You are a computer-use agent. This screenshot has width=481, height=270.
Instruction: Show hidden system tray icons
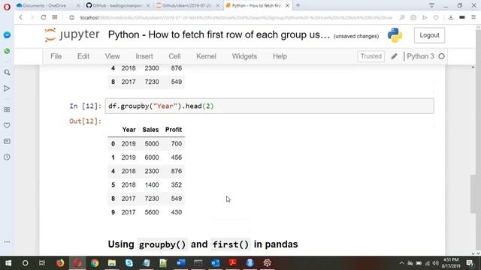click(x=401, y=263)
